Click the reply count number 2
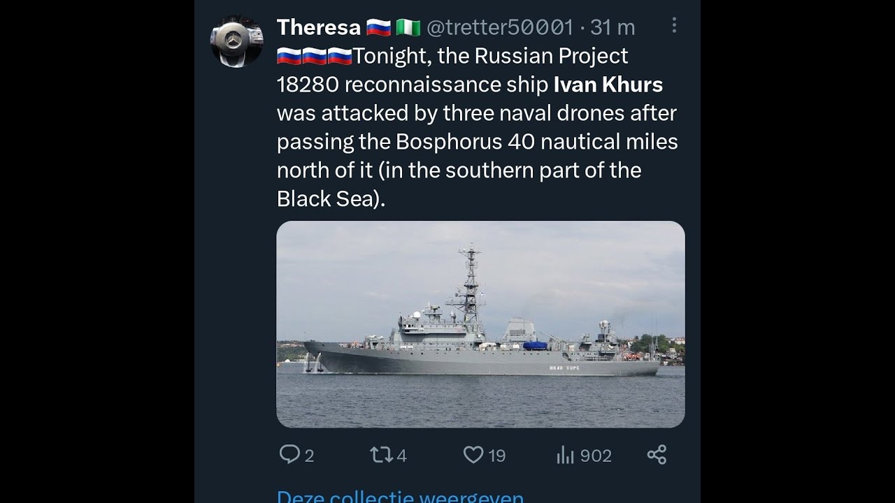Viewport: 895px width, 503px height. coord(309,456)
